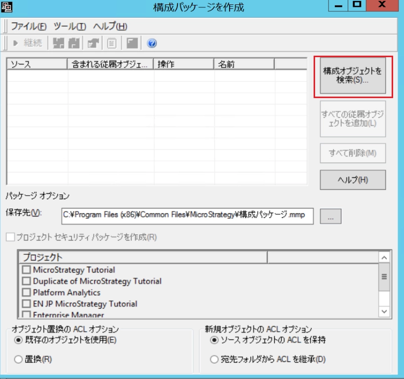Click the すべての従属オブジェクトを追加(L) button
This screenshot has width=404, height=379.
point(353,119)
